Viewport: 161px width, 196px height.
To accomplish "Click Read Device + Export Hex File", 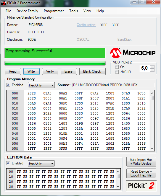I will (141, 173).
